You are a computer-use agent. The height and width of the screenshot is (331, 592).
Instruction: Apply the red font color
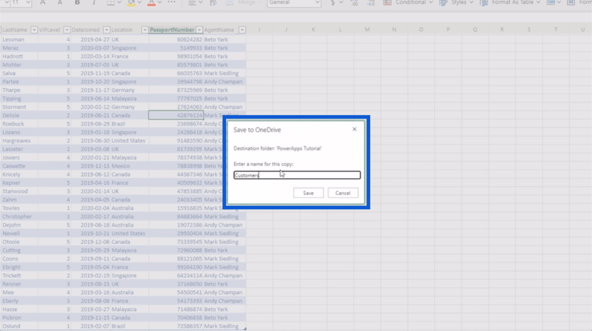(x=152, y=3)
